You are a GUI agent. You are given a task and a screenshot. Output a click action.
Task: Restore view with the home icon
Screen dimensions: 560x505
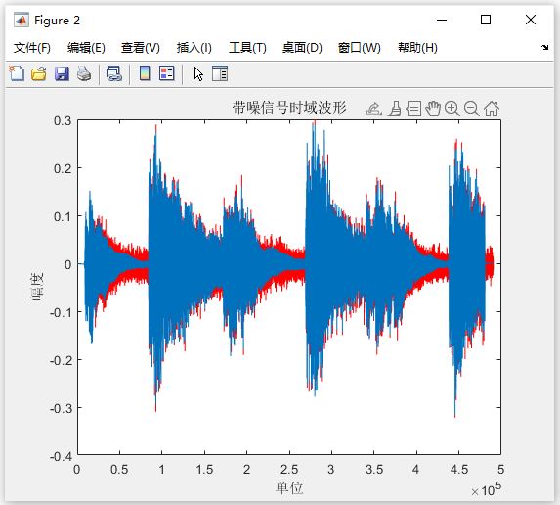tap(492, 109)
